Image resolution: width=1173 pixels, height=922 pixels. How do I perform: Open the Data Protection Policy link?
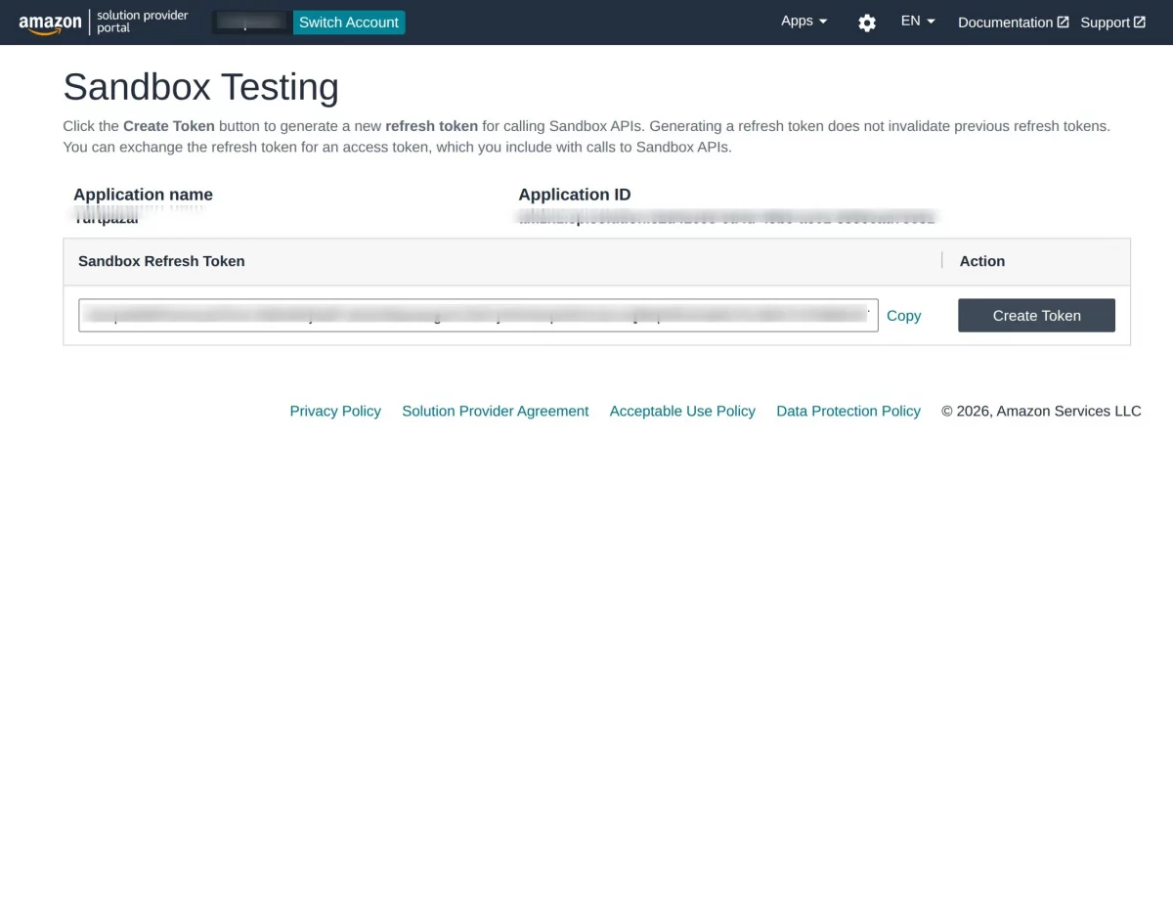pos(848,411)
